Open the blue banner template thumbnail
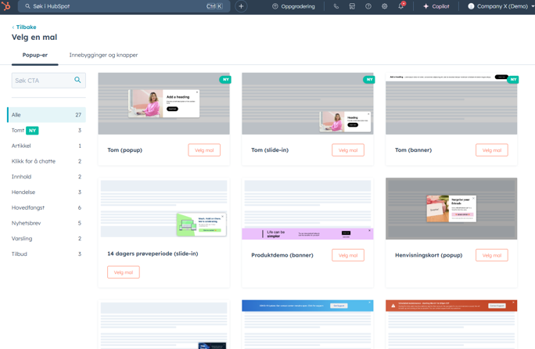Screen dimensions: 535x349 click(x=307, y=325)
